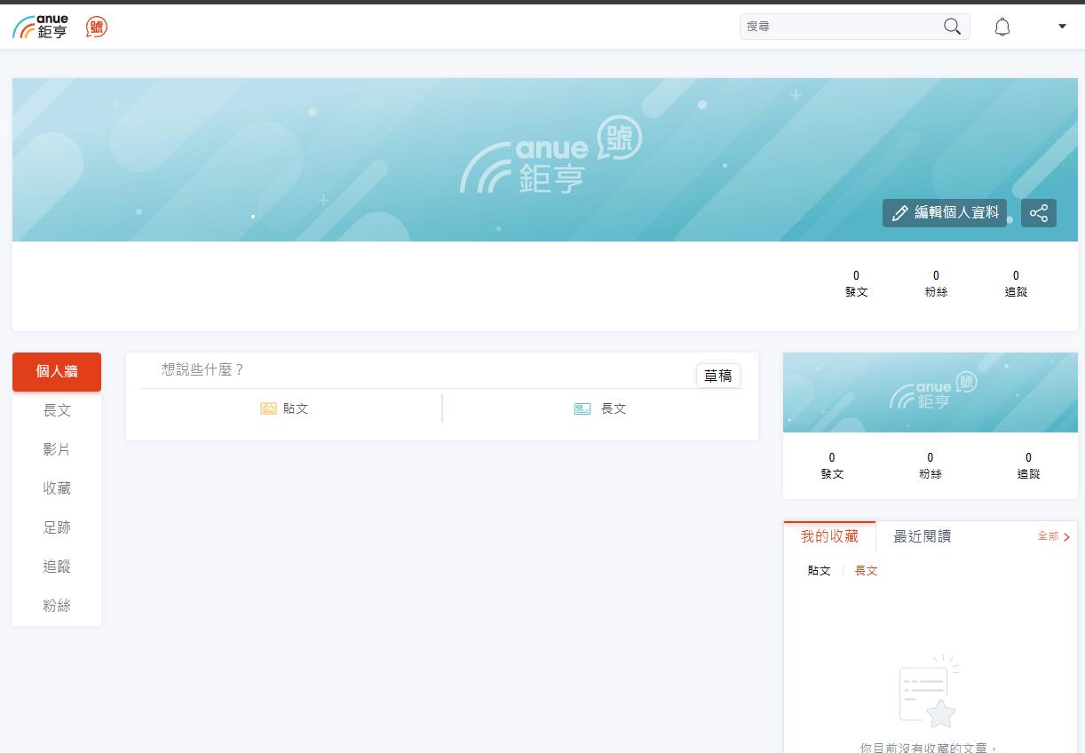The height and width of the screenshot is (753, 1085).
Task: Click the search magnifier icon
Action: (x=952, y=27)
